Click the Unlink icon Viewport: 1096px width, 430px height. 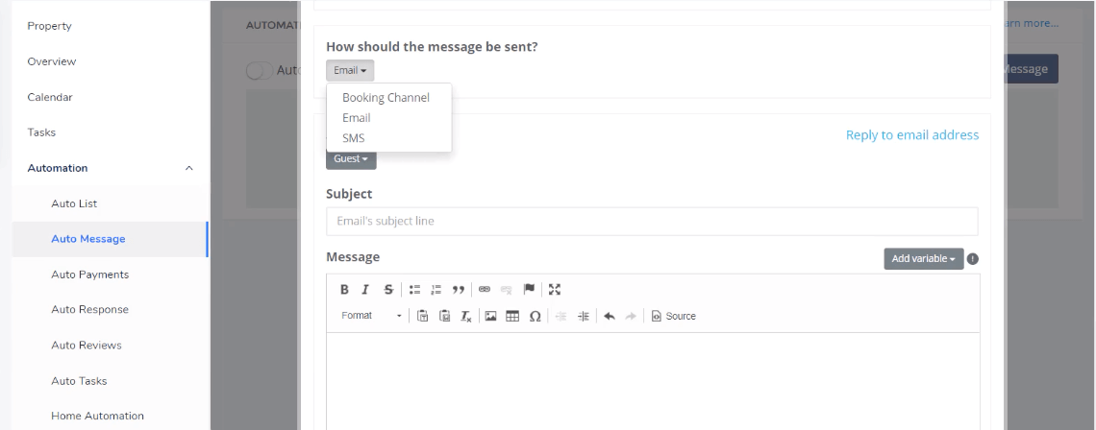(x=507, y=290)
